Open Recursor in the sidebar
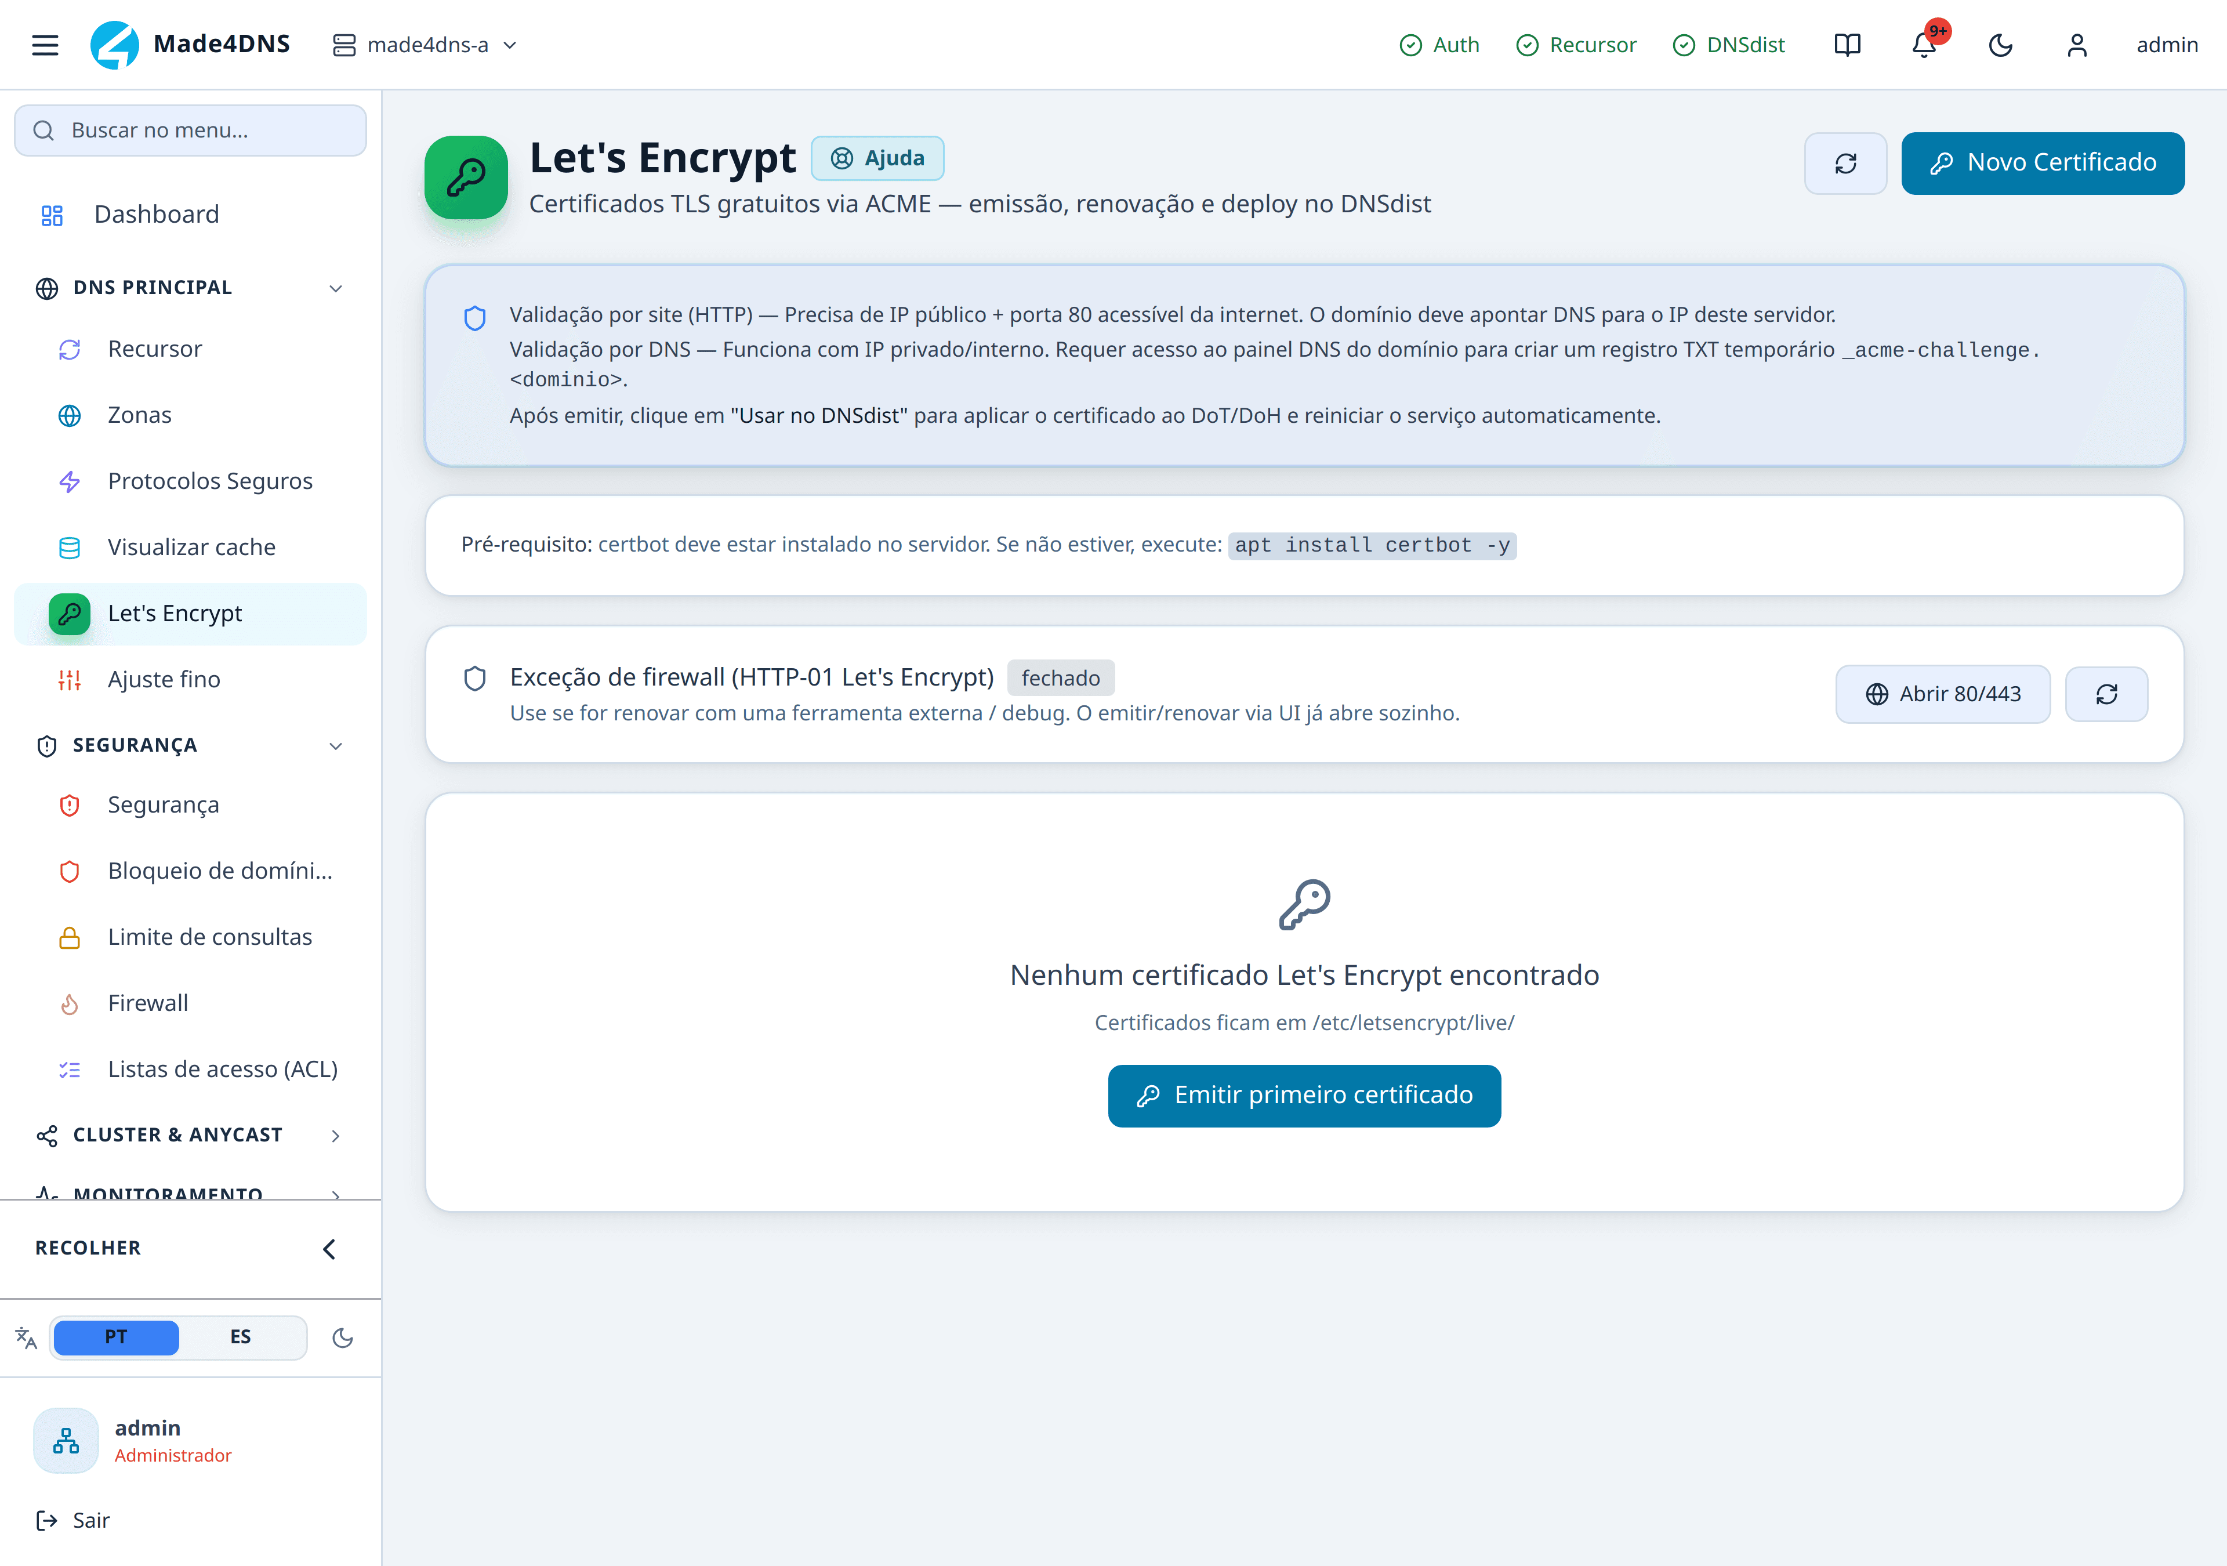The image size is (2227, 1566). tap(190, 349)
